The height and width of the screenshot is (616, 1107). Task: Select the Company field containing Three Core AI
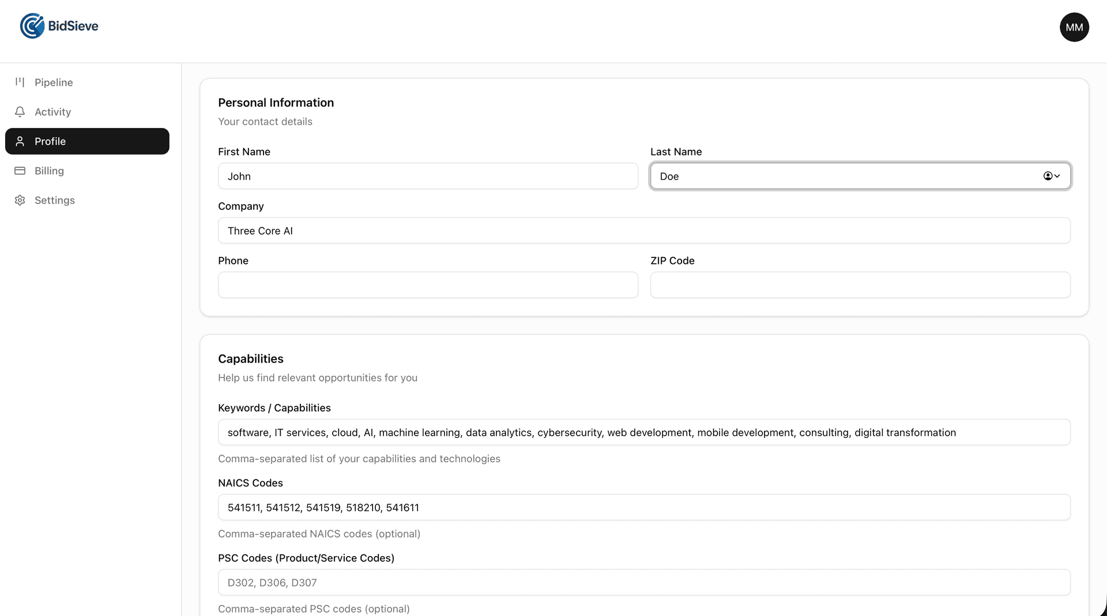point(644,230)
